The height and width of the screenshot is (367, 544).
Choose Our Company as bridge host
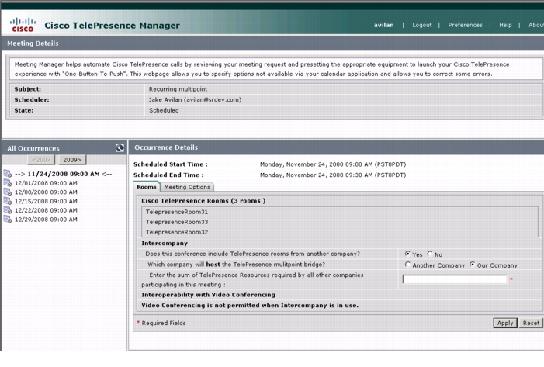click(472, 265)
